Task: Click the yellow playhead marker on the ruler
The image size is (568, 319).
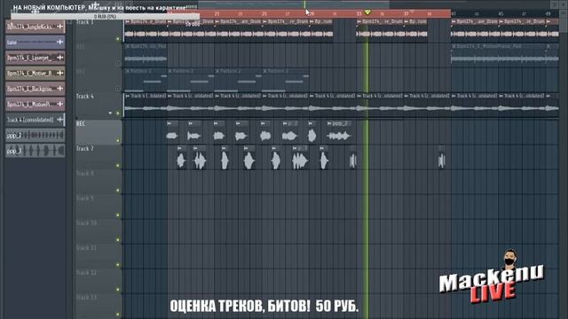Action: click(x=367, y=12)
